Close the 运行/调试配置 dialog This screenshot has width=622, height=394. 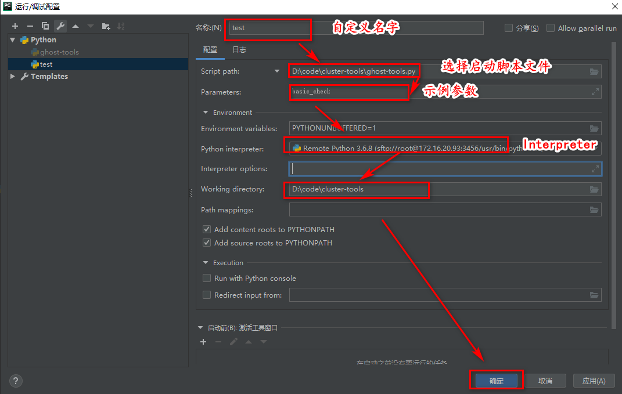614,6
